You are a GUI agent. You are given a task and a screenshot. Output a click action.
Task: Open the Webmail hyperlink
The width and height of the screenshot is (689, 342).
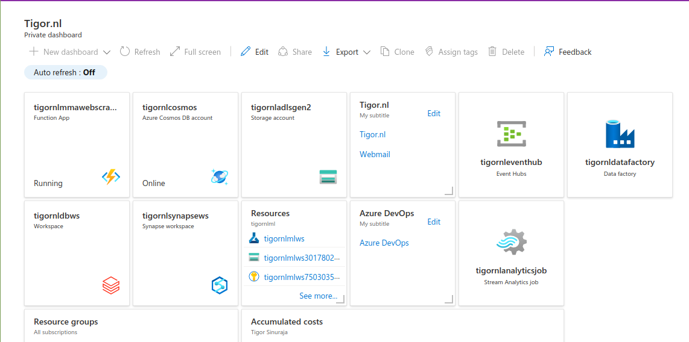click(375, 154)
